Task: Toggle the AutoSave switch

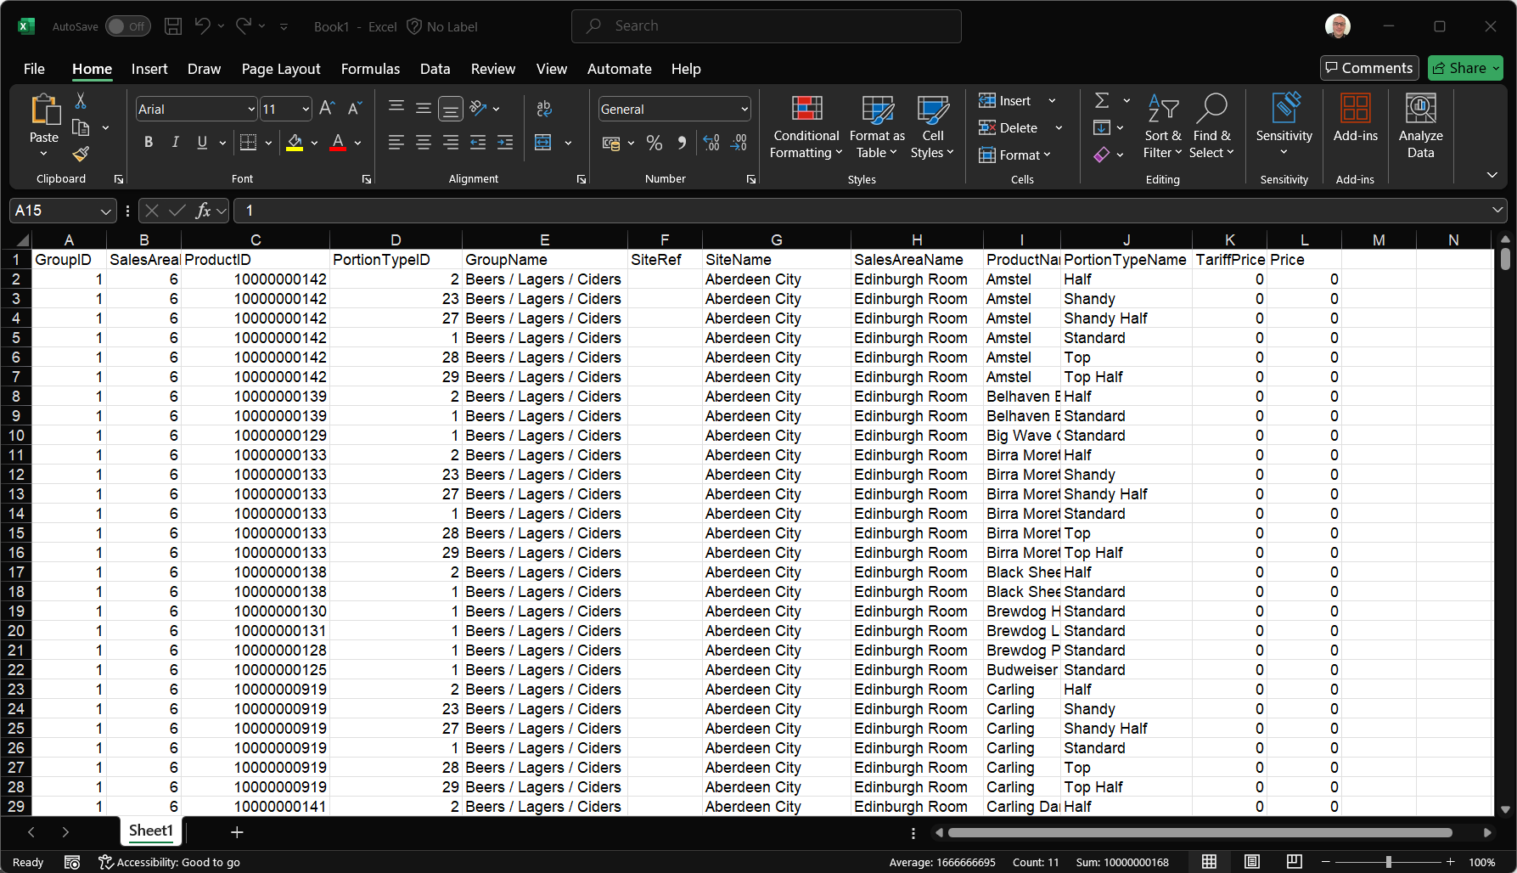Action: [x=128, y=26]
